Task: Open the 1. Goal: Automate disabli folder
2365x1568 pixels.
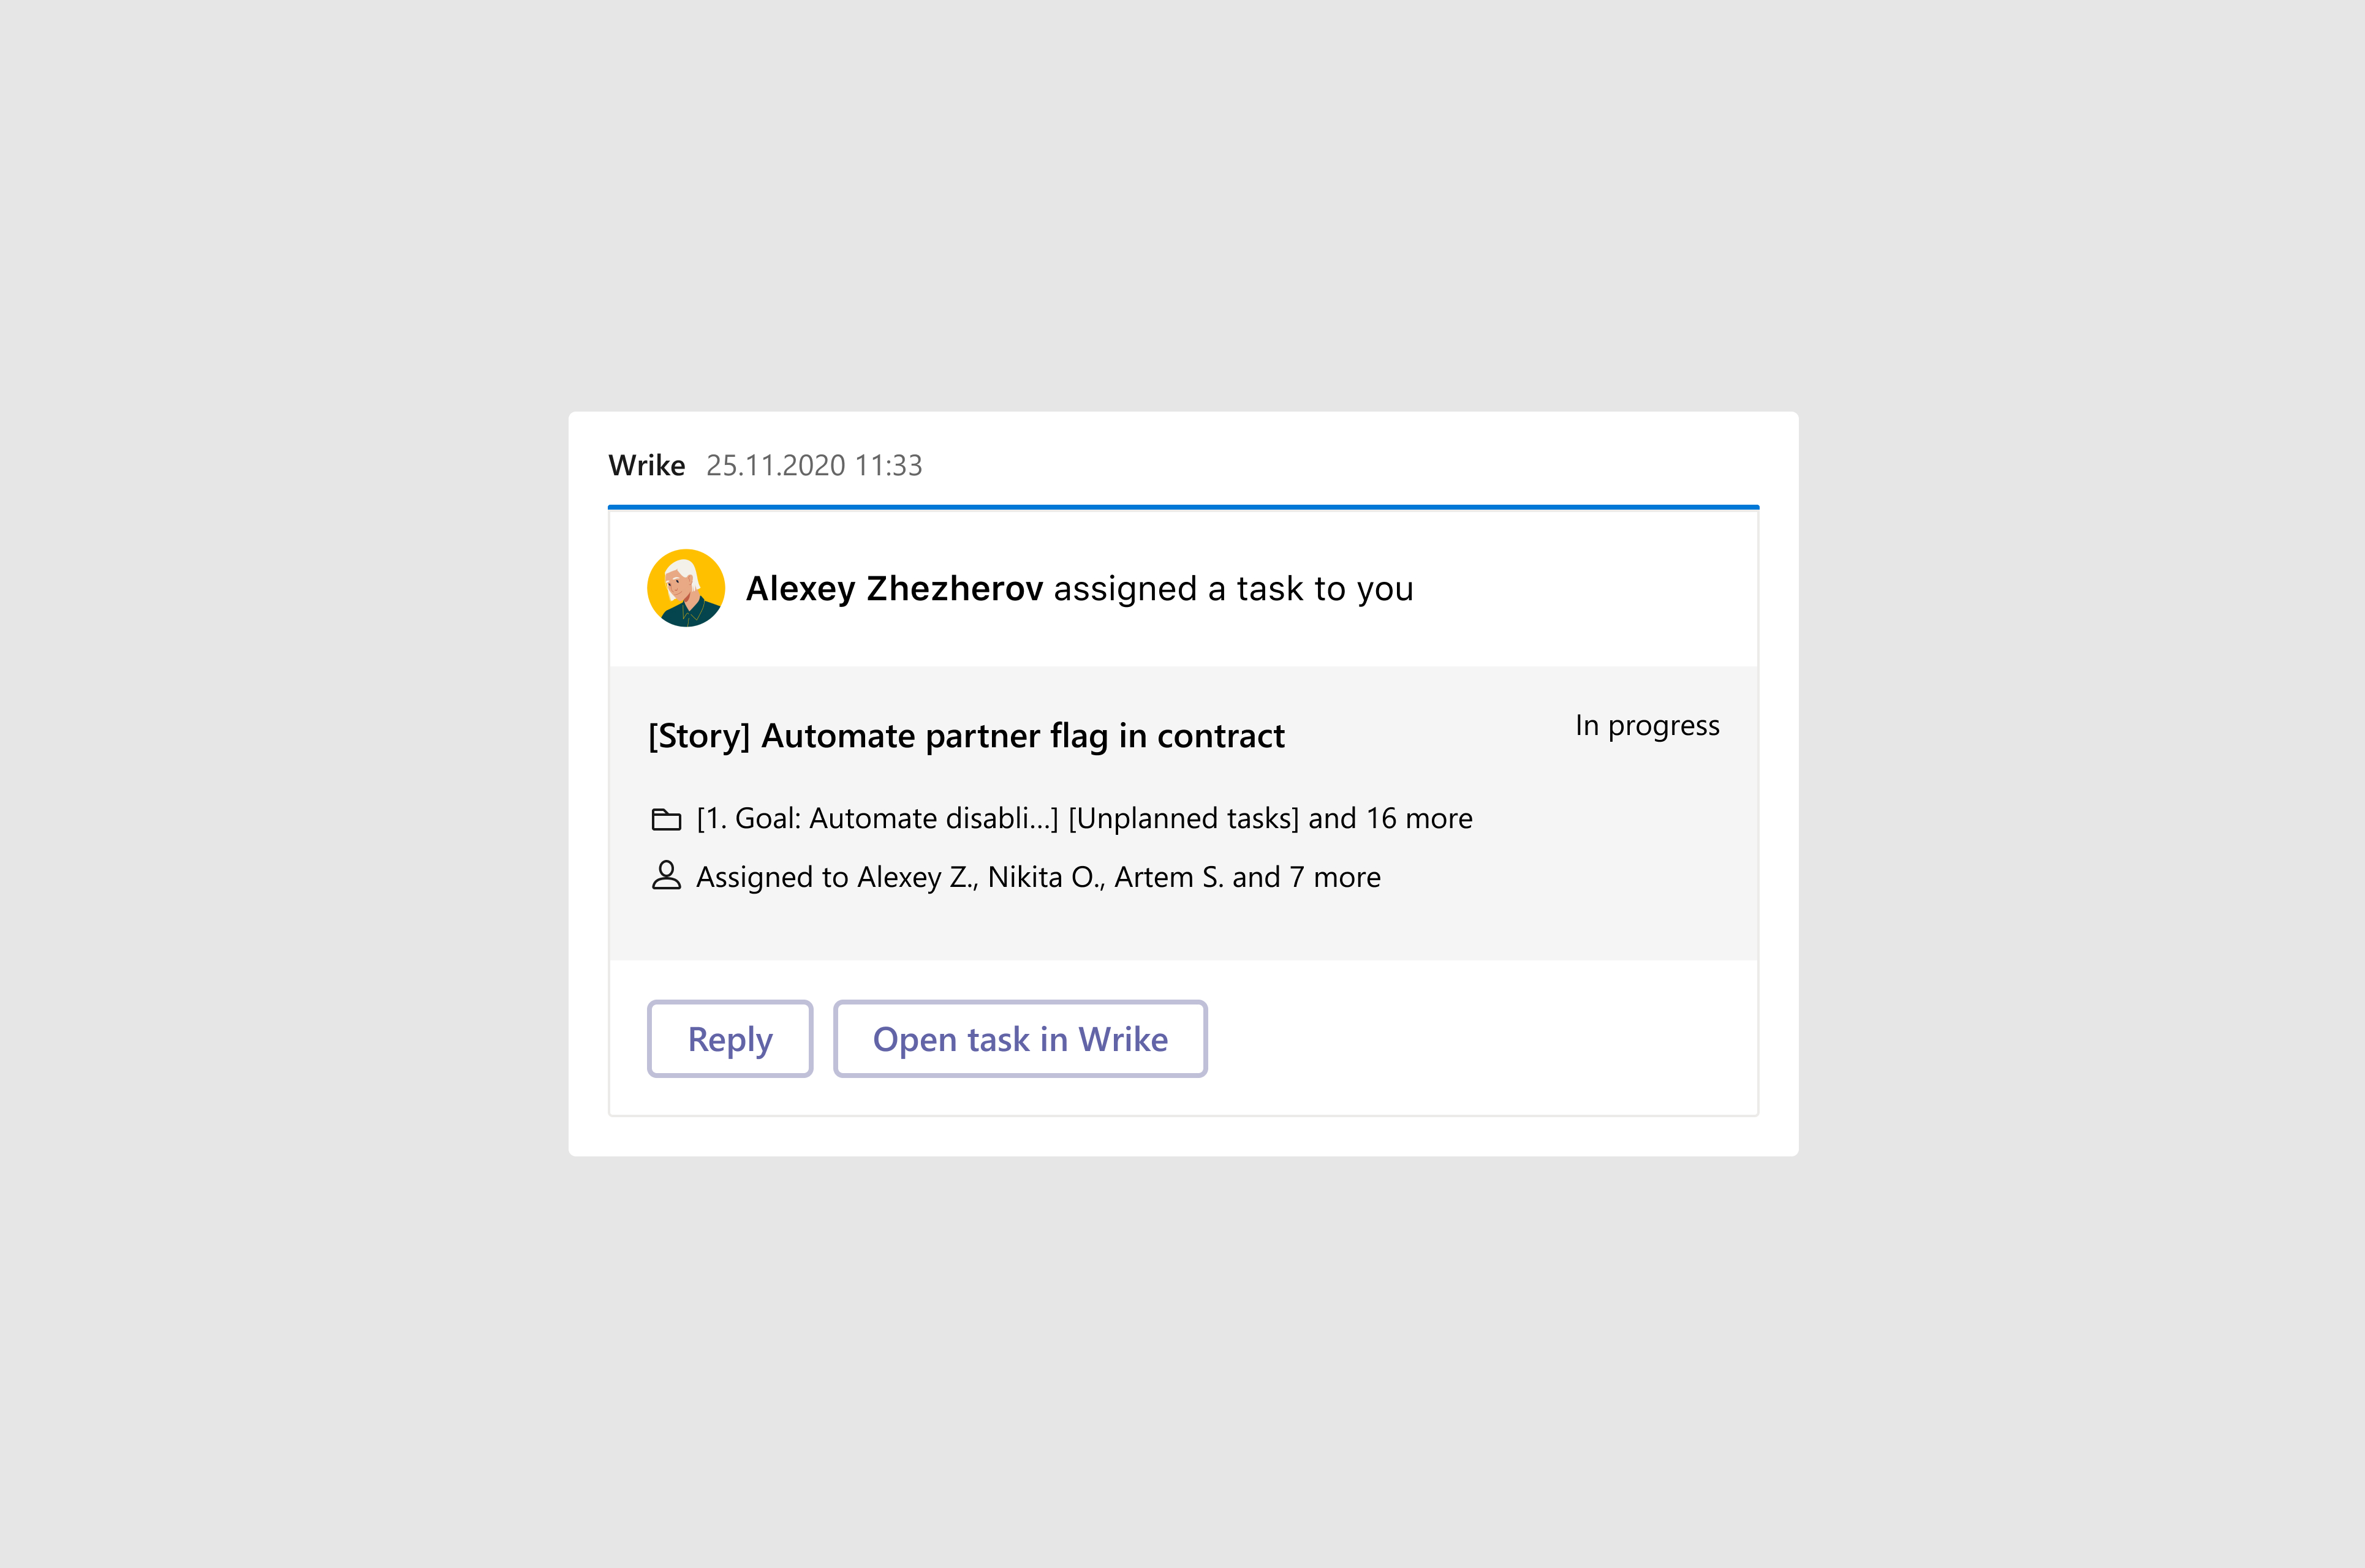Action: click(877, 819)
